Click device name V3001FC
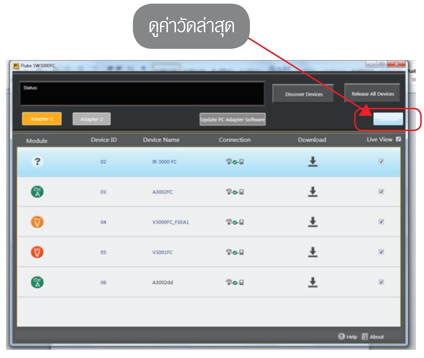 tap(163, 252)
